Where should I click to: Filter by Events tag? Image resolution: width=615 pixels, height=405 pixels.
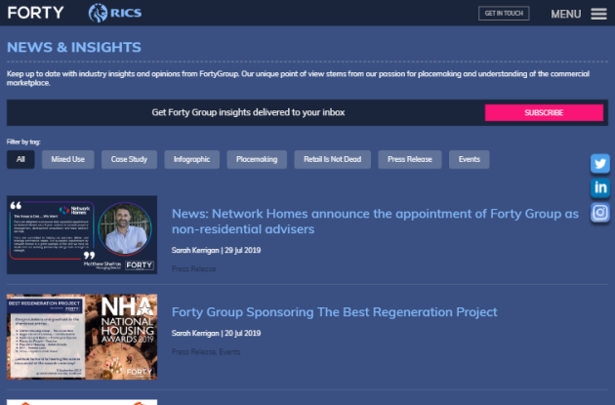(x=469, y=159)
